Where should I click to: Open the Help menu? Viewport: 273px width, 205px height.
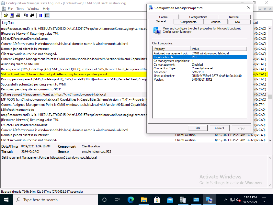pos(46,9)
